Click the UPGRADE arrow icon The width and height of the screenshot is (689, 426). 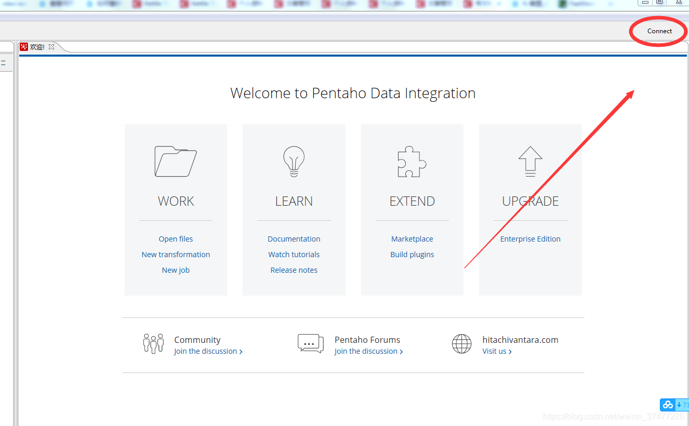click(530, 162)
